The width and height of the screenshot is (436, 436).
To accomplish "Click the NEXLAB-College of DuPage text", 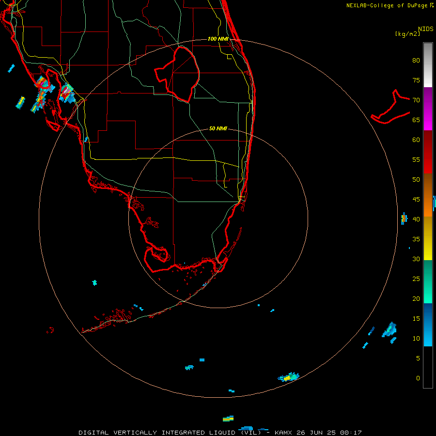I will coord(387,5).
